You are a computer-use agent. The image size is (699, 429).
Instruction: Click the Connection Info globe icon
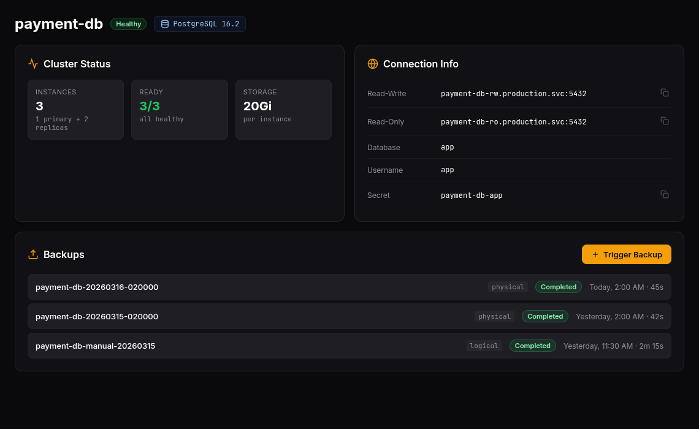click(373, 64)
